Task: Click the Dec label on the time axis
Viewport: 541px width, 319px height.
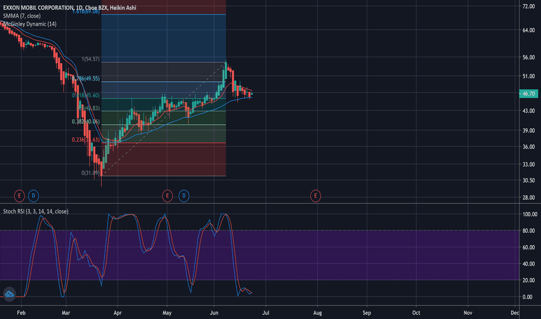Action: point(515,313)
